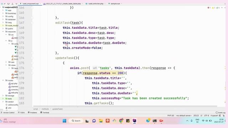This screenshot has width=228, height=128.
Task: Click PHP: 8.0 language level in status bar
Action: tap(171, 116)
